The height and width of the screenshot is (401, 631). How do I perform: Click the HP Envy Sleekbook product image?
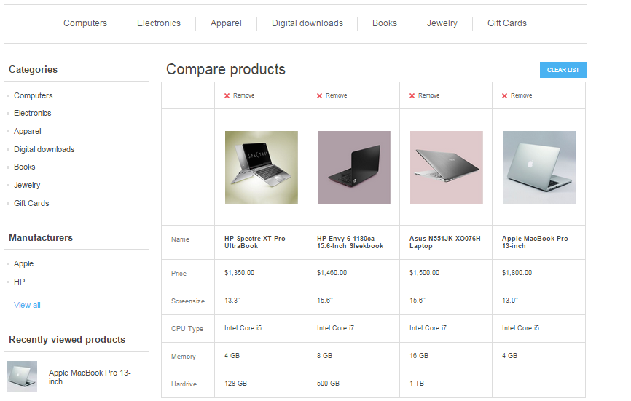click(x=353, y=167)
